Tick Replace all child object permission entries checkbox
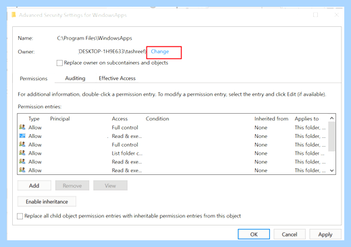The height and width of the screenshot is (247, 351). pyautogui.click(x=20, y=216)
